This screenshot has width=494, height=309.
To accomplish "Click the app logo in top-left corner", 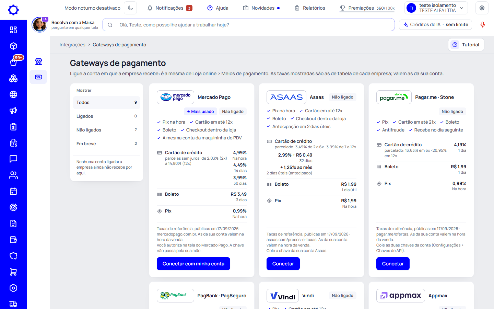I will [x=13, y=10].
